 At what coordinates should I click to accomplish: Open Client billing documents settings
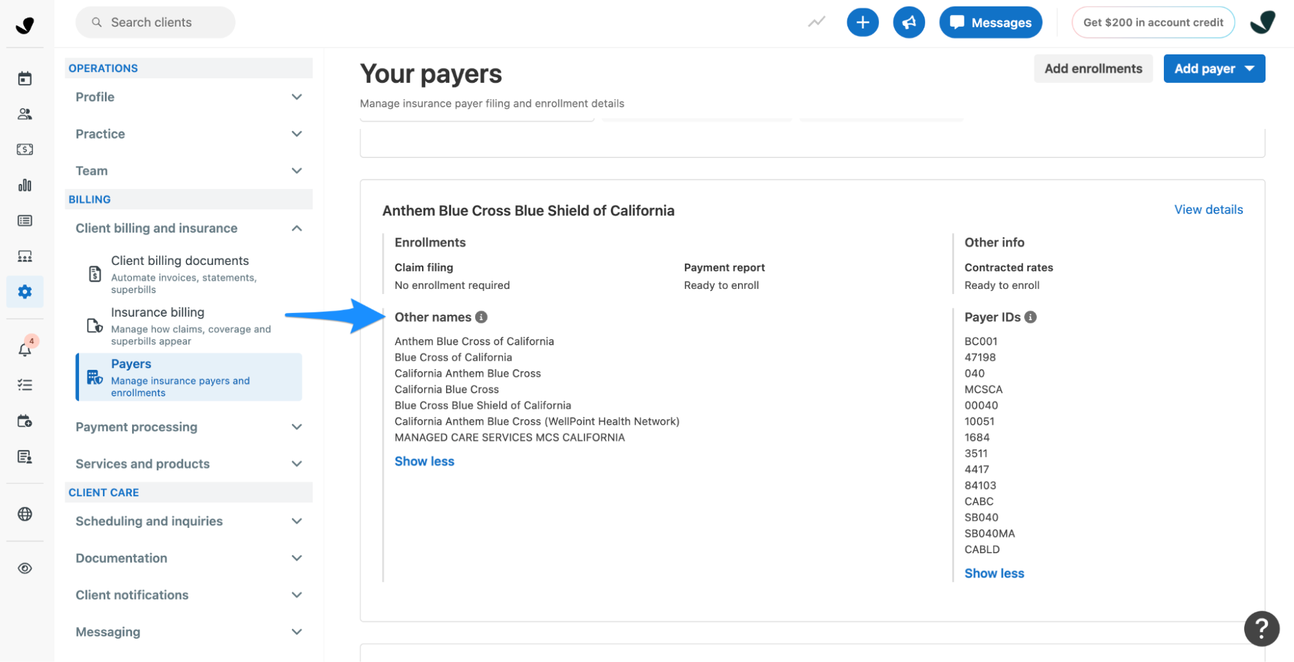pos(189,274)
